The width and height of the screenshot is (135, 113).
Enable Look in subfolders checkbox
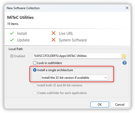point(35,63)
